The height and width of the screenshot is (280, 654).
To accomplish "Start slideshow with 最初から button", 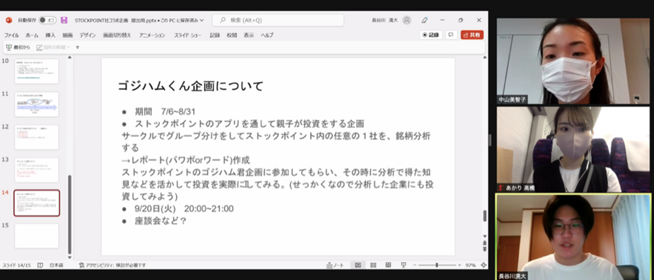I will coord(18,47).
